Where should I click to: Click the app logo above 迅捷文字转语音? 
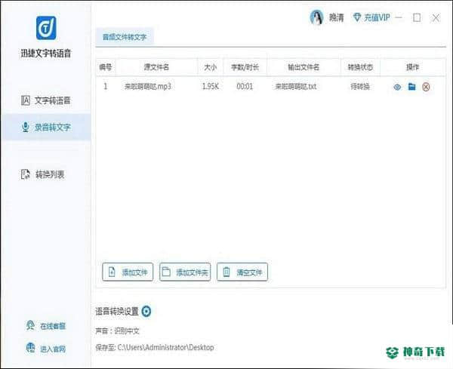pos(46,28)
